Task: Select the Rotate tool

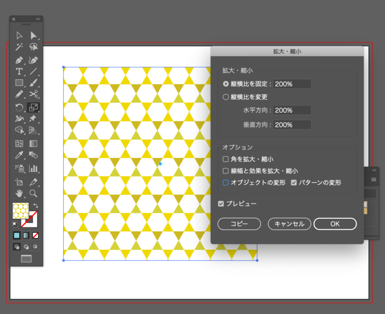Action: pyautogui.click(x=19, y=108)
